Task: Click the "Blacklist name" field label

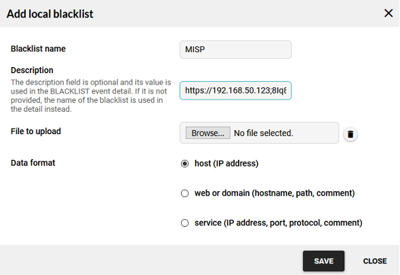Action: coord(38,49)
